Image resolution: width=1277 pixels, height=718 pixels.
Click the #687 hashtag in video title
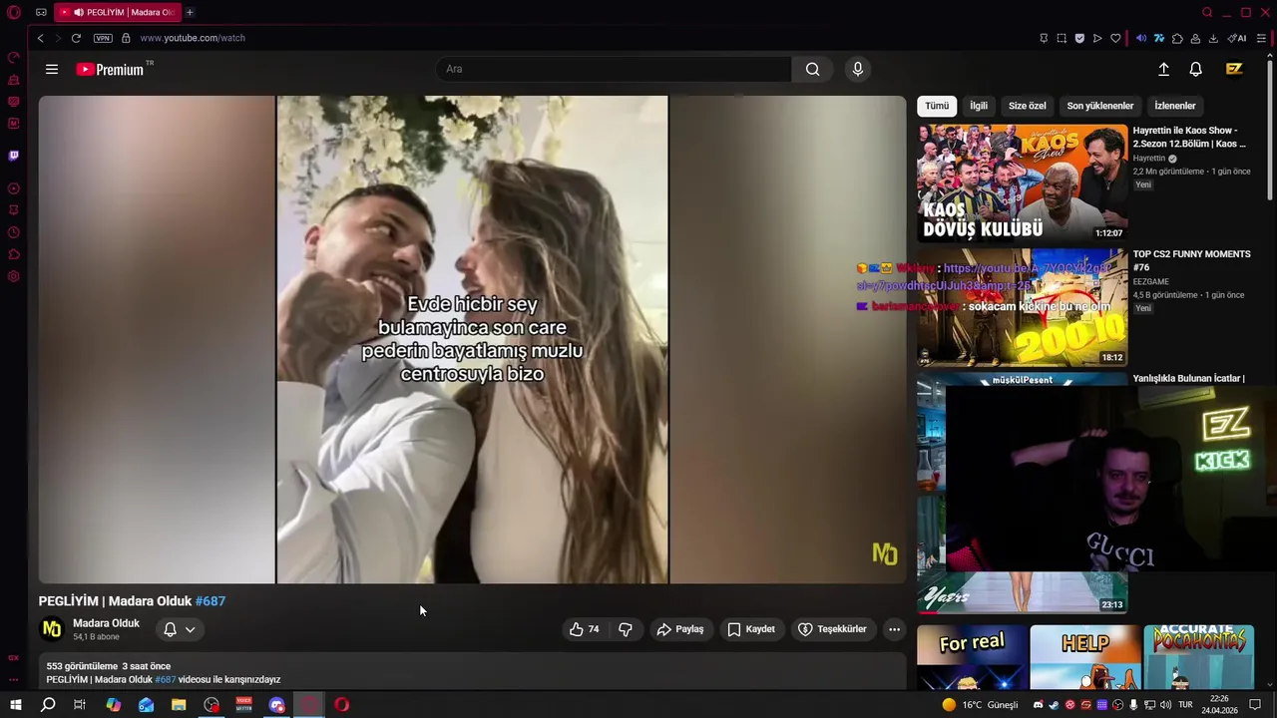pyautogui.click(x=210, y=601)
